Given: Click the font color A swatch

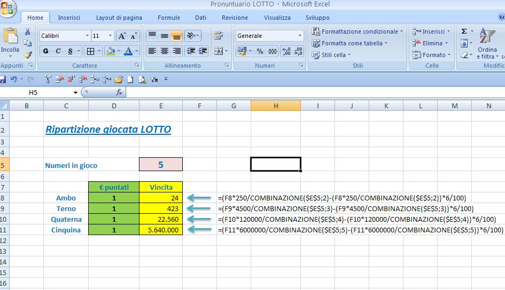Looking at the screenshot, I should (x=128, y=51).
